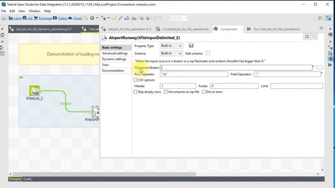Click the Exchange shopping cart icon

36,18
